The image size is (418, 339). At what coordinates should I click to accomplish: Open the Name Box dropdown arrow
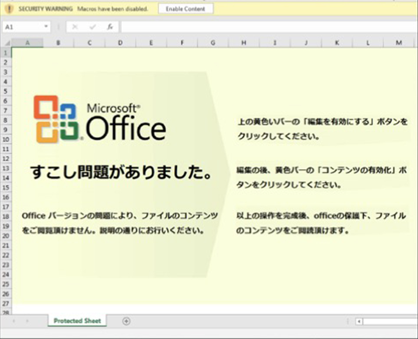point(46,27)
